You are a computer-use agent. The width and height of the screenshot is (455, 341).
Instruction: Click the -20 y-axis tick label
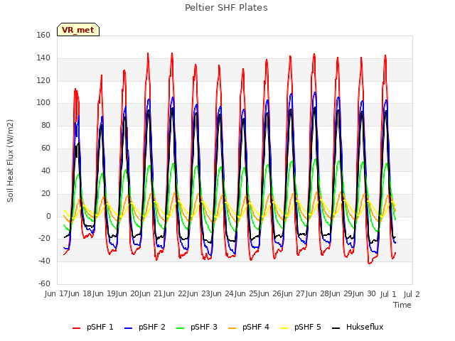click(x=44, y=239)
